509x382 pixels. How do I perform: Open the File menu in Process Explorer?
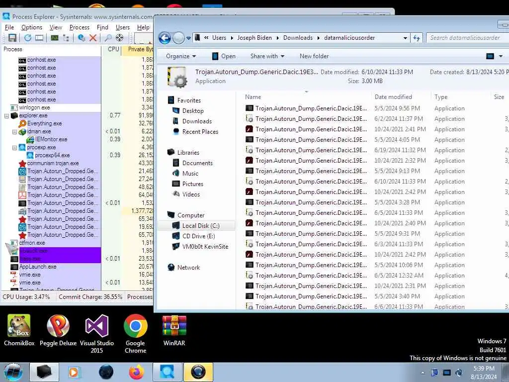tap(9, 27)
